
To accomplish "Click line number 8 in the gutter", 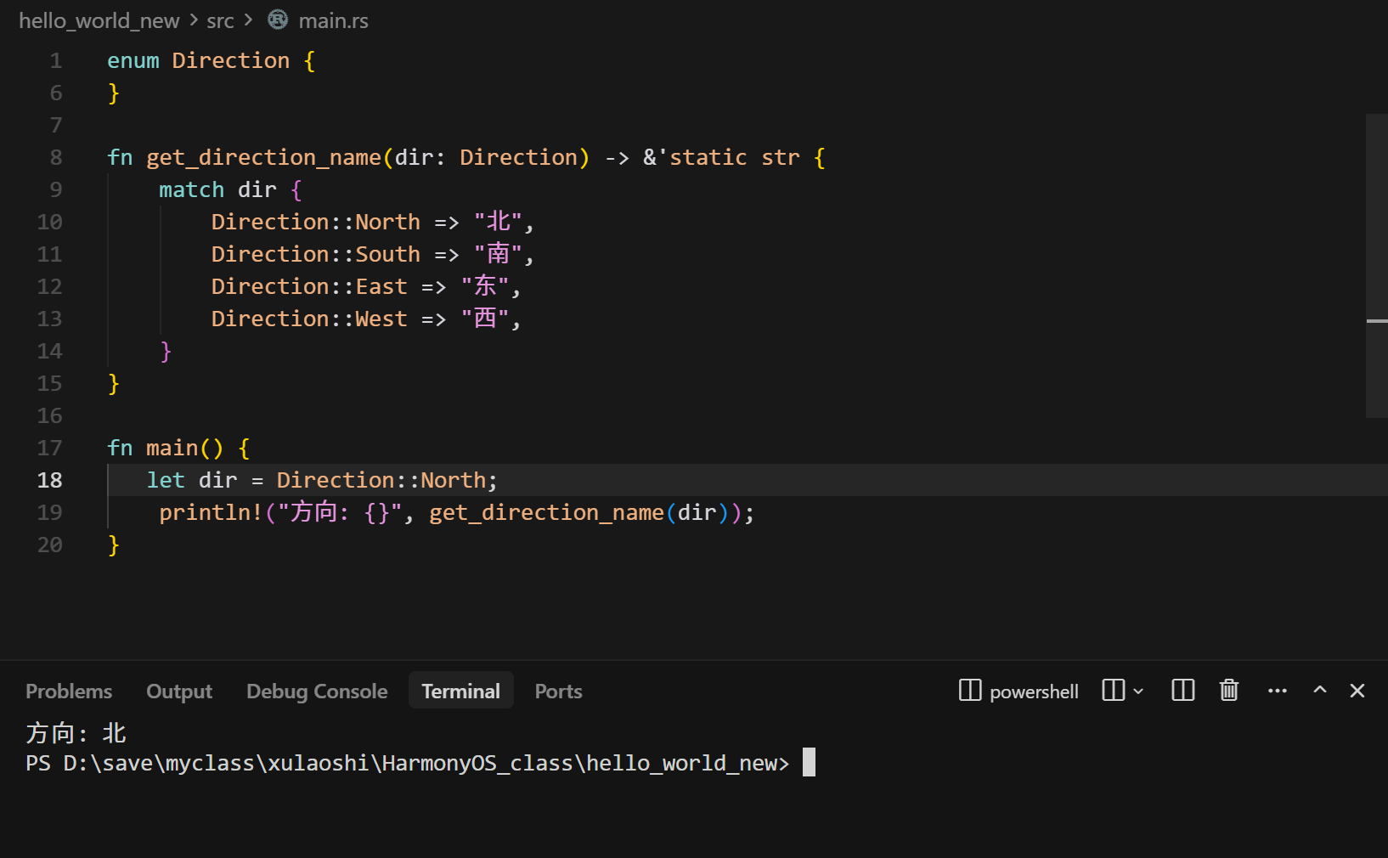I will pyautogui.click(x=56, y=157).
